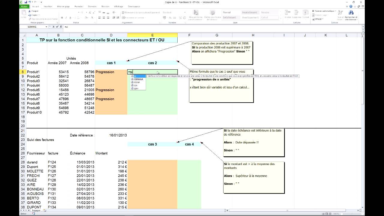Expand the Effacer dropdown arrow
The width and height of the screenshot is (384, 216).
322,19
